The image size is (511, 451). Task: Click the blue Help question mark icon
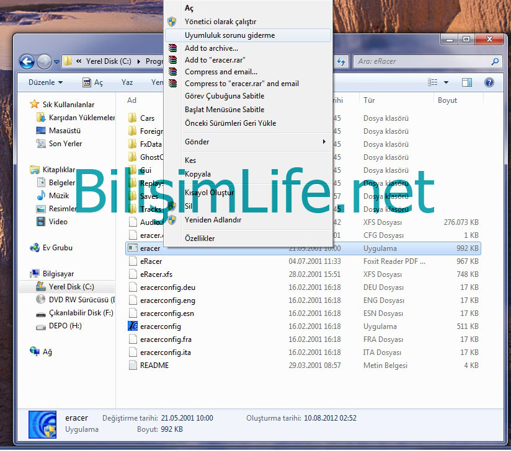(489, 82)
